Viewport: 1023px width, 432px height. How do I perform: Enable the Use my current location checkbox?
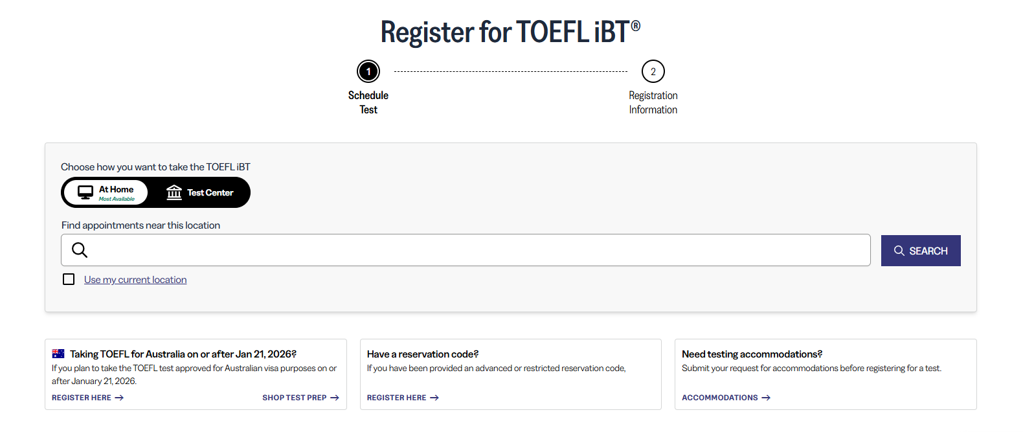tap(69, 279)
